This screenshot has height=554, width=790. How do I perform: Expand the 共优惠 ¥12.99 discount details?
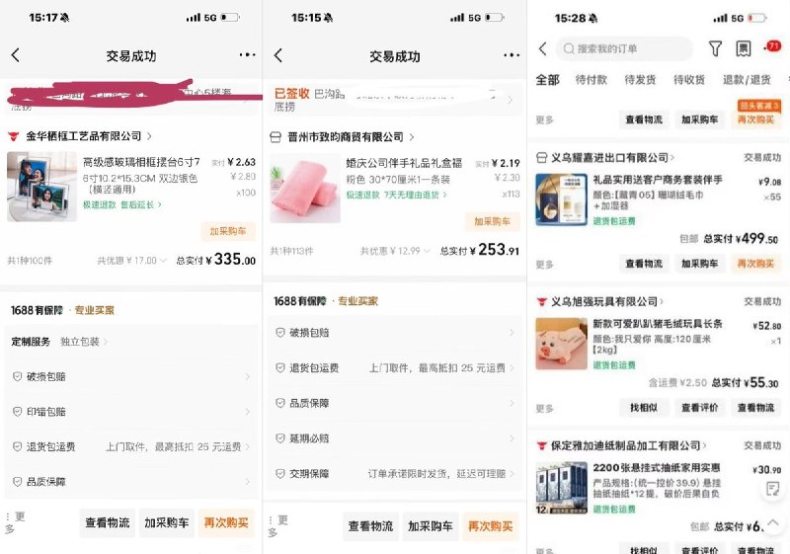pos(395,251)
